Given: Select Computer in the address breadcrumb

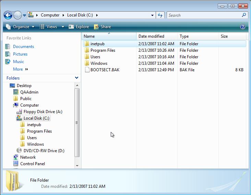Looking at the screenshot, I should click(50, 15).
